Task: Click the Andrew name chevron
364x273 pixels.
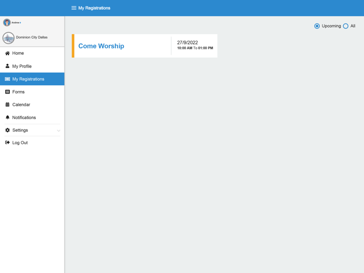Action: [x=20, y=22]
